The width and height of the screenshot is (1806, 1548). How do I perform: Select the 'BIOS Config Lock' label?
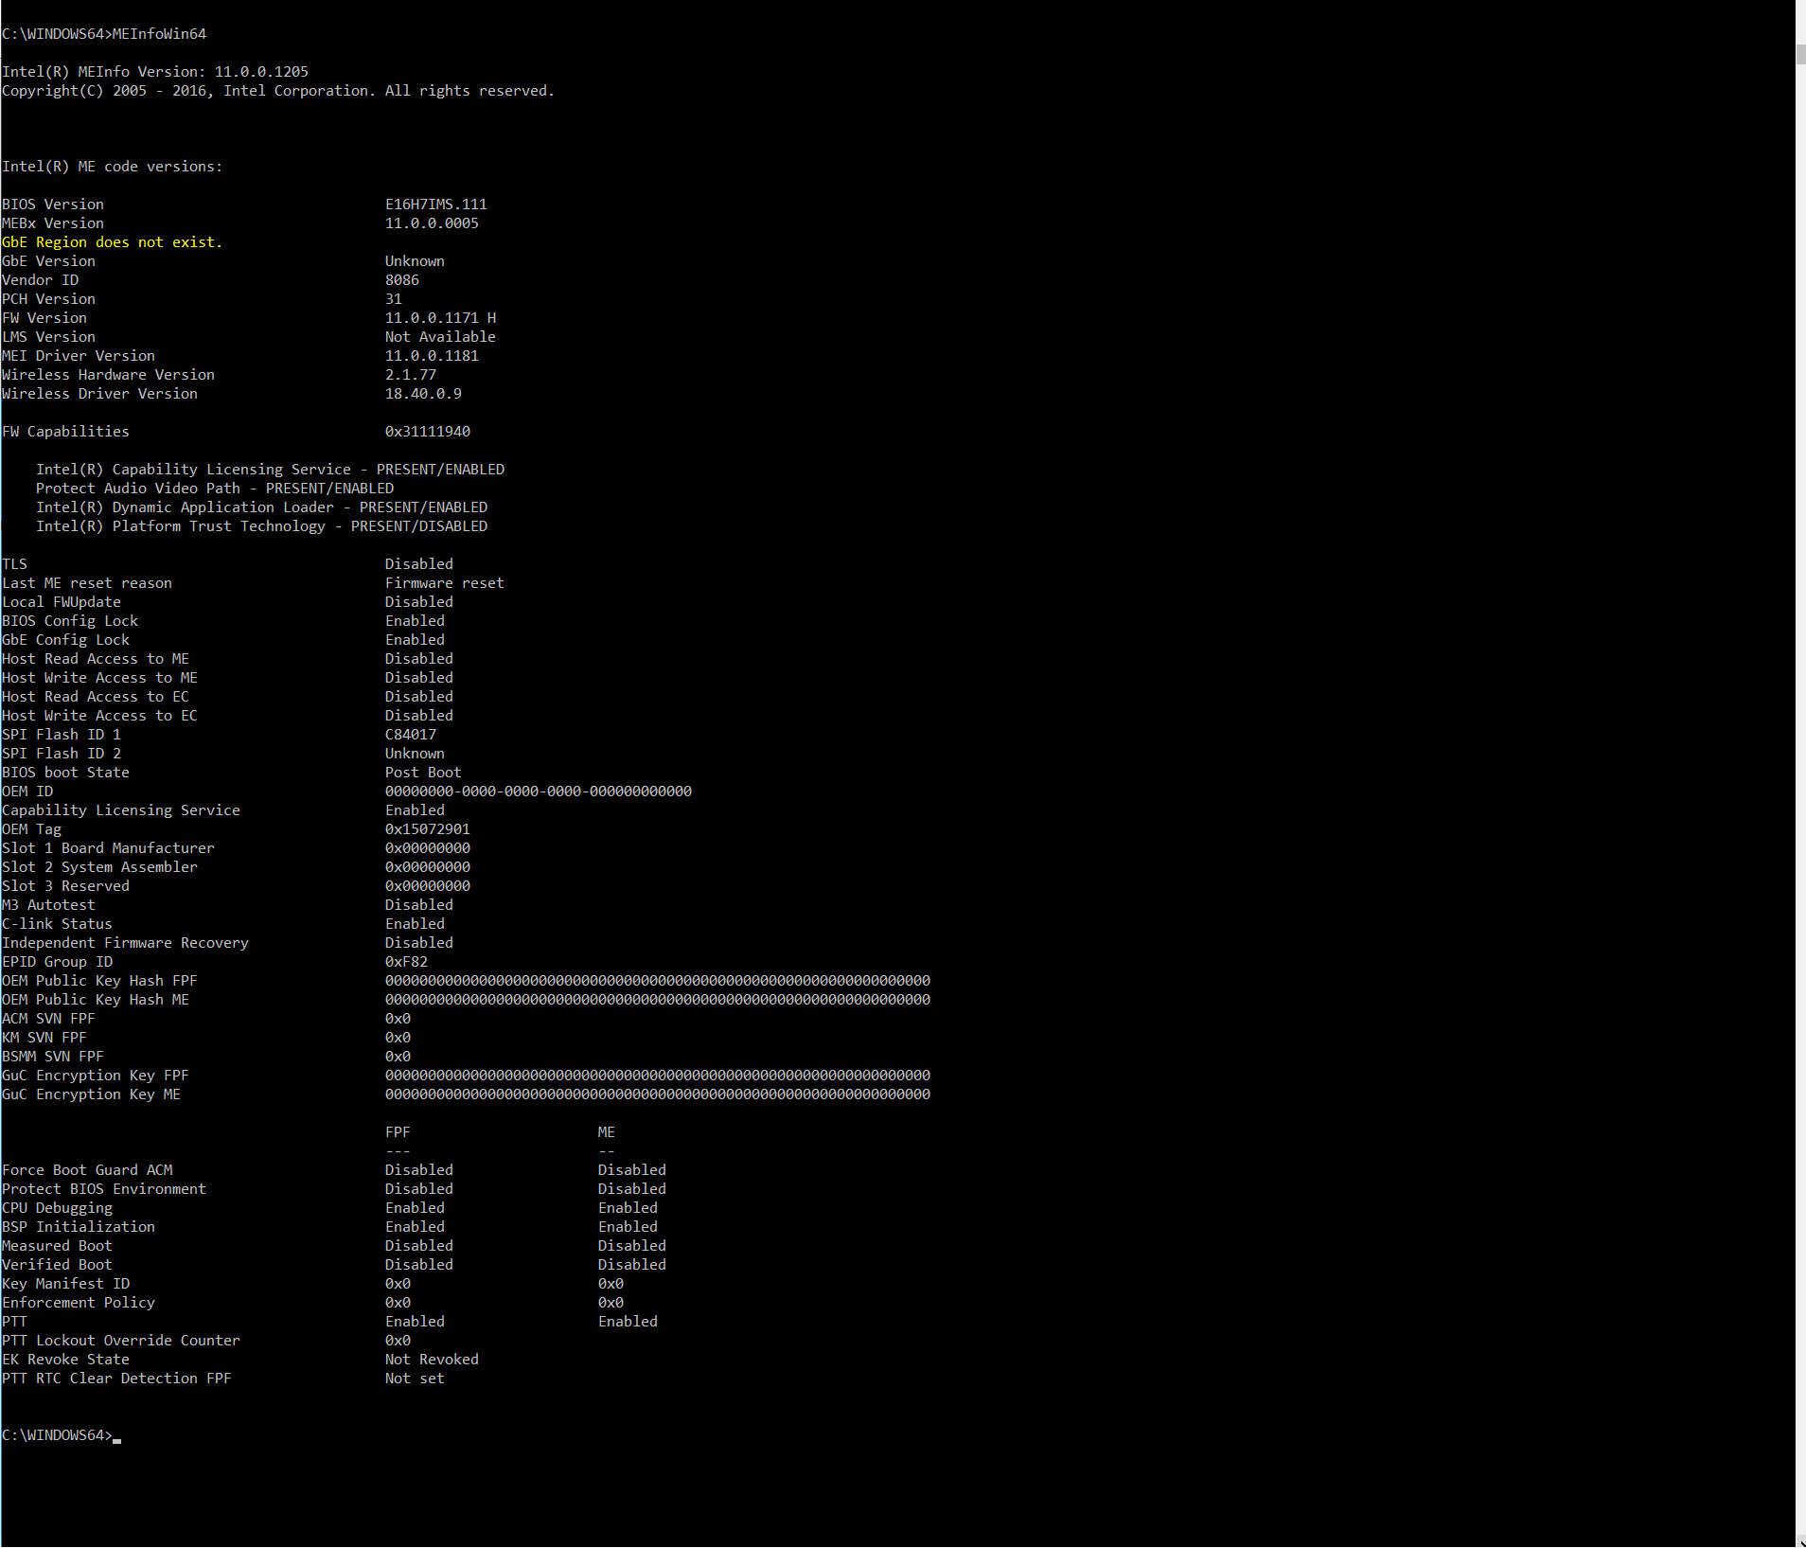click(x=70, y=621)
